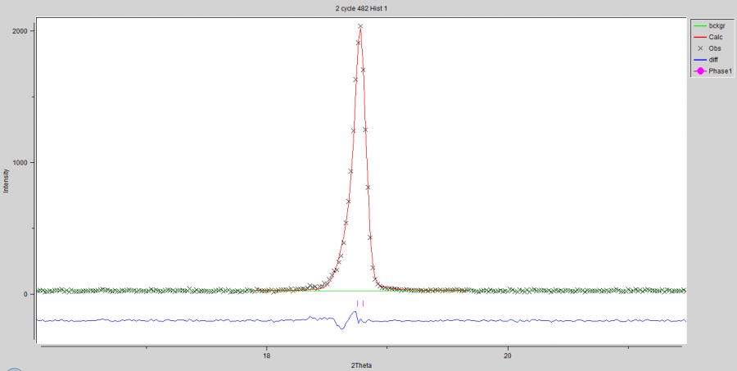
Task: Click the magenta Phase1 marker in legend
Action: [x=700, y=71]
